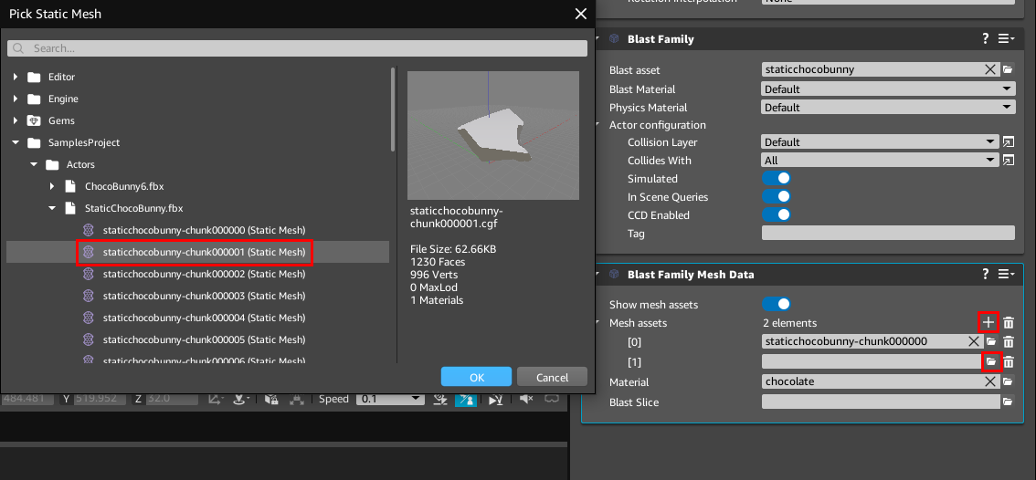Browse for mesh asset element [1]
The image size is (1036, 480).
[990, 361]
